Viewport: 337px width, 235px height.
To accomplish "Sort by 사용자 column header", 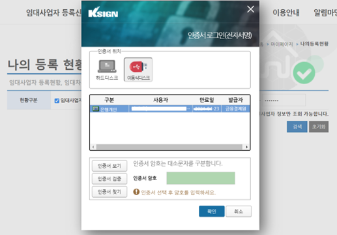I will pyautogui.click(x=160, y=100).
